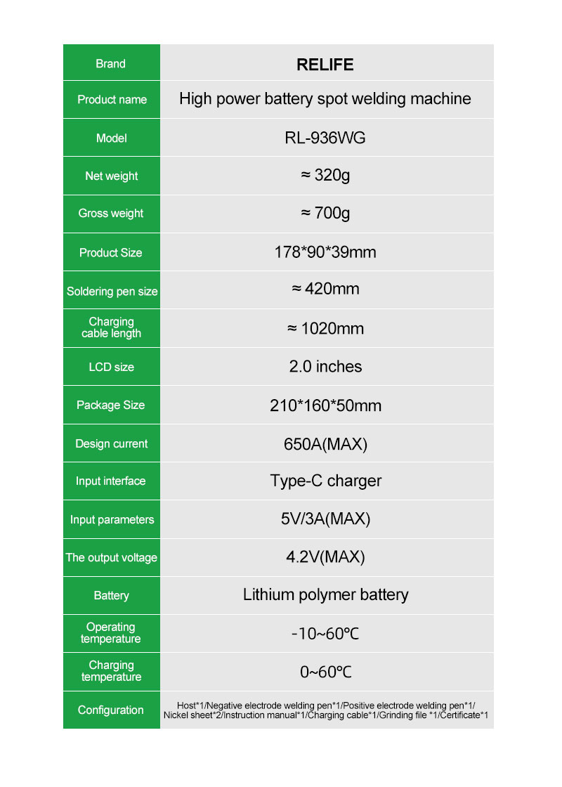Click the -10~60℃ operating temperature value
The image size is (562, 787).
325,634
